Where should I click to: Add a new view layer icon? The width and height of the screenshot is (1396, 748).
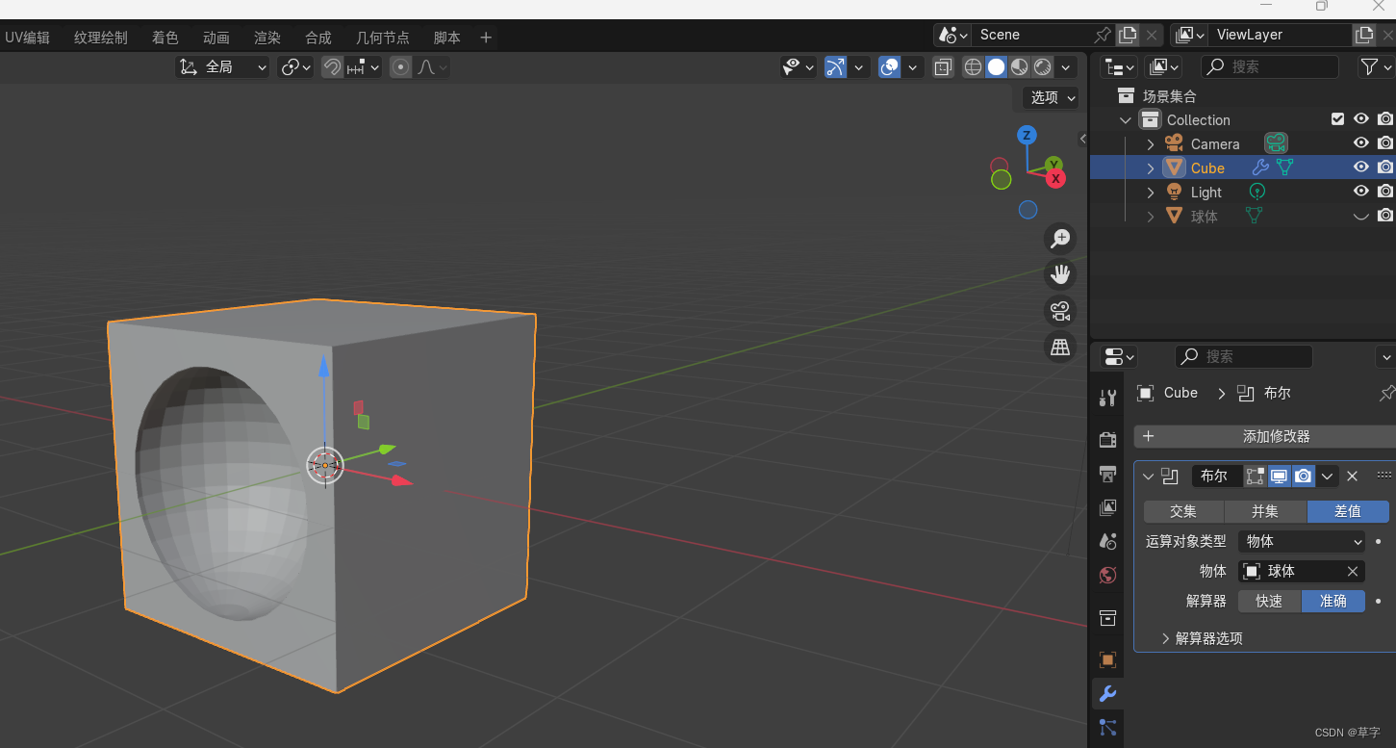1363,35
